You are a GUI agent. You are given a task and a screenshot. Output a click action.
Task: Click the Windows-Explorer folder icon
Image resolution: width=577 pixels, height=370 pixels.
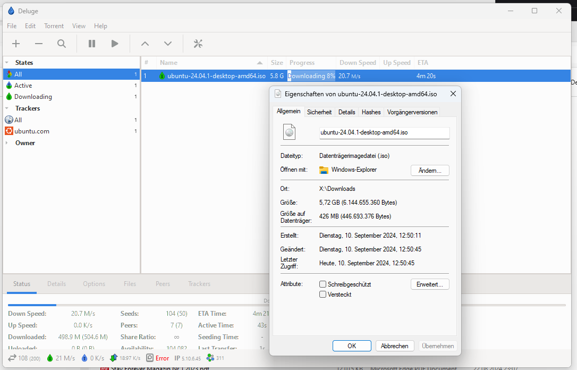tap(324, 170)
